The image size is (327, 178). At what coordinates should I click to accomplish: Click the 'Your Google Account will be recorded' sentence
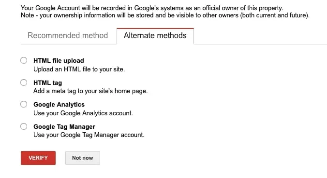[x=152, y=8]
